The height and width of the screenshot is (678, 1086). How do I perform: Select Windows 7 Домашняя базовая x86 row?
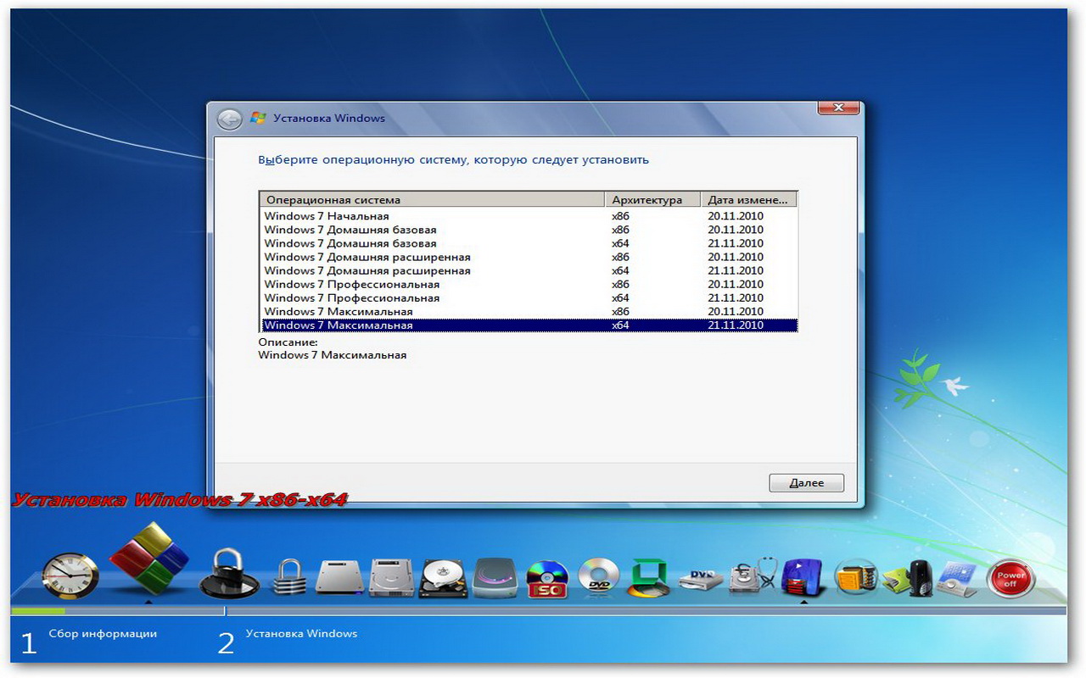529,230
